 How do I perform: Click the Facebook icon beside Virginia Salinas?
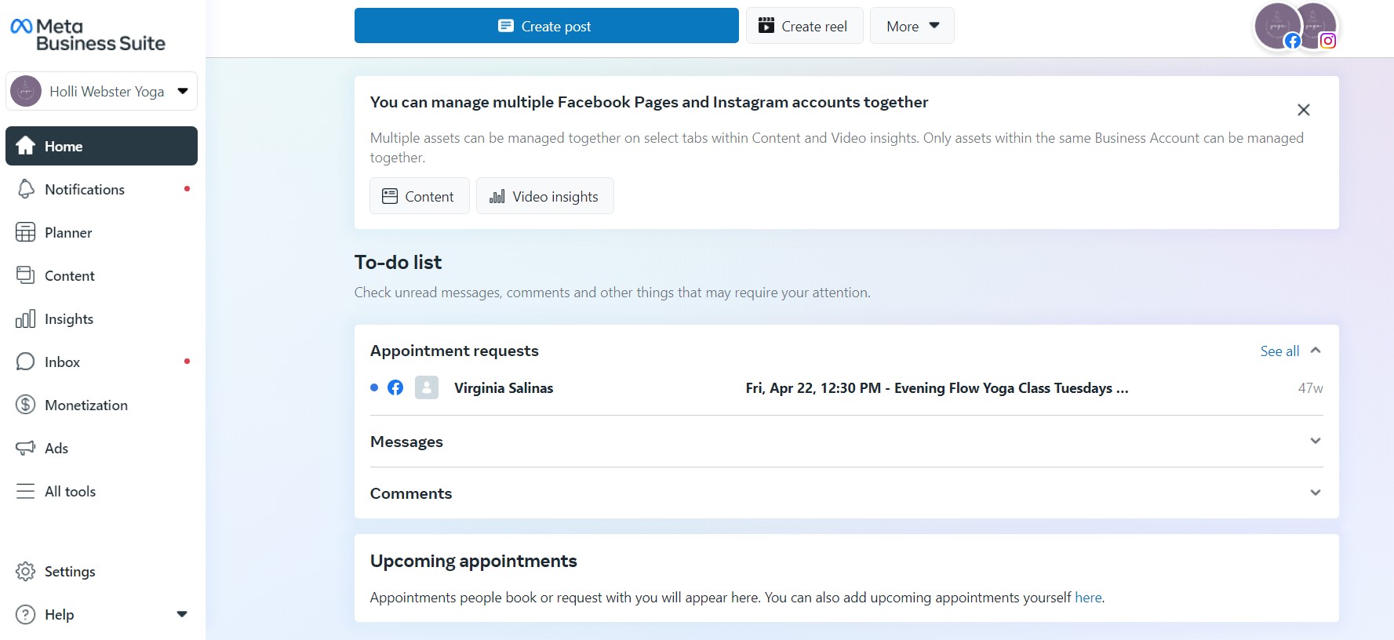[x=395, y=387]
